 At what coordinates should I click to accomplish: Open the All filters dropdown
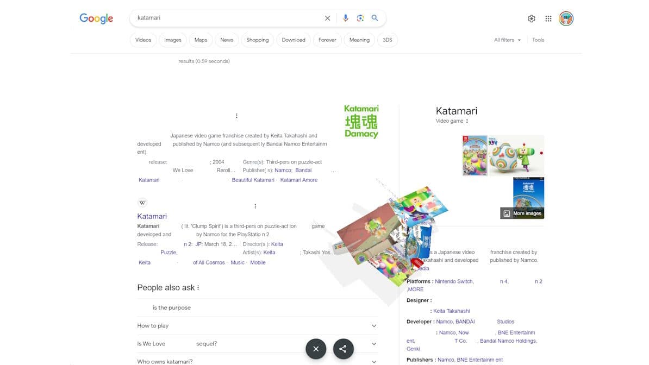pyautogui.click(x=507, y=40)
